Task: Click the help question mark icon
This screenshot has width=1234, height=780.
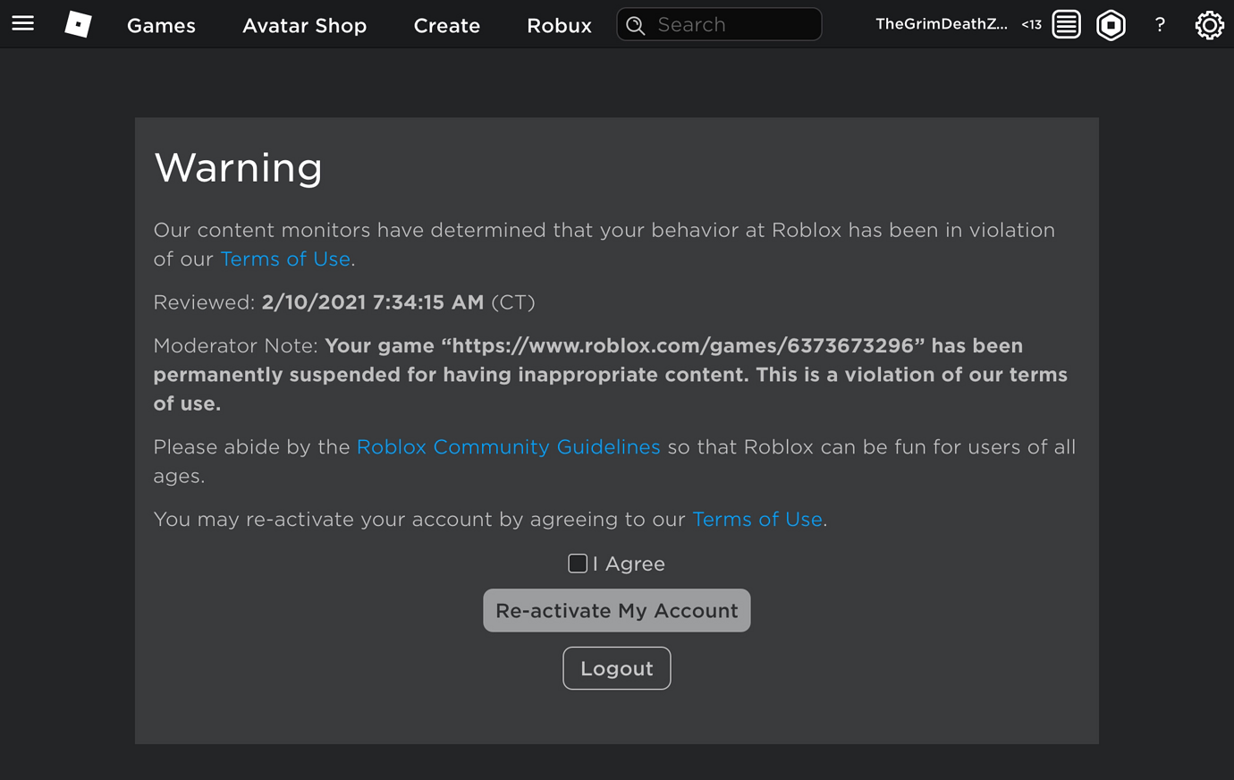Action: tap(1160, 25)
